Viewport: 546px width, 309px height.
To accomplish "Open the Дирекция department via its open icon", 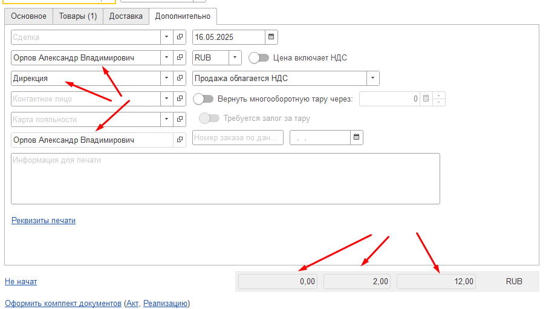I will pos(180,78).
